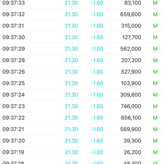The image size is (164, 164).
Task: Click the 09:37:33 timestamp
Action: (14, 3)
